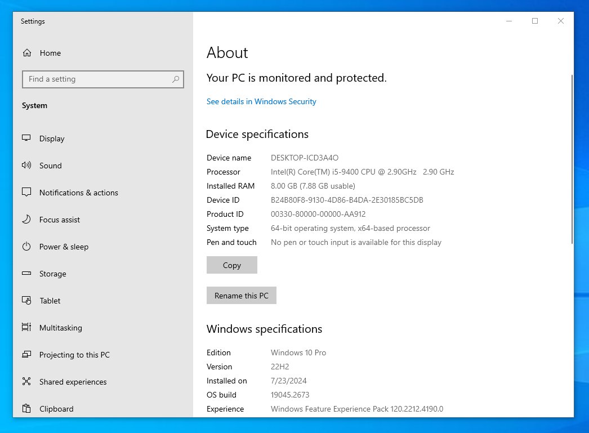Click the Home house icon
This screenshot has width=589, height=433.
pos(27,53)
